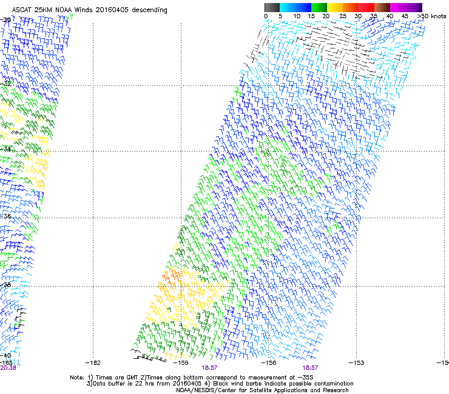Click the -165 longitude label
This screenshot has height=394, width=449.
6,363
